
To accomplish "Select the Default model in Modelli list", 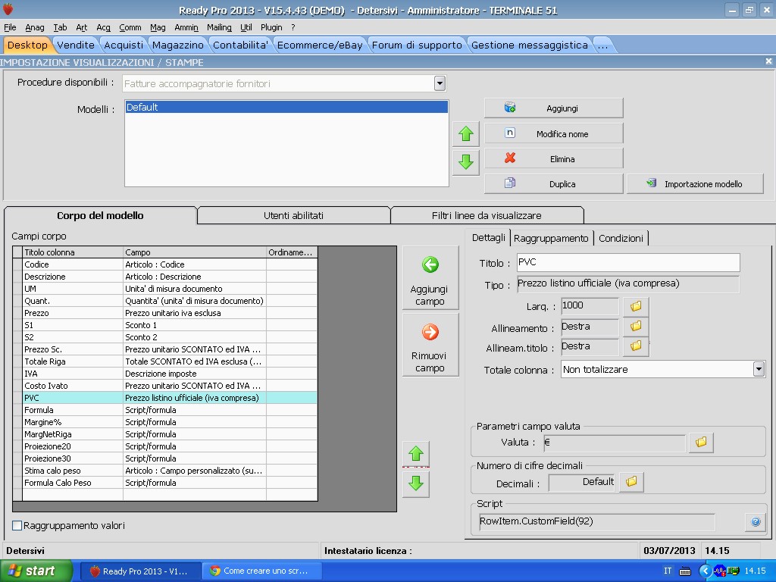I will coord(286,108).
